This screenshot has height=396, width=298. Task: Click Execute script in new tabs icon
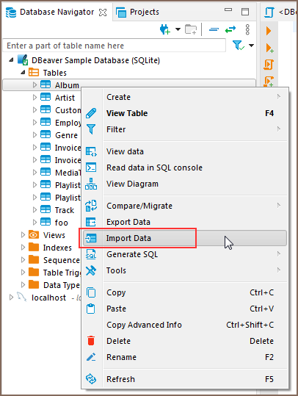pyautogui.click(x=269, y=81)
